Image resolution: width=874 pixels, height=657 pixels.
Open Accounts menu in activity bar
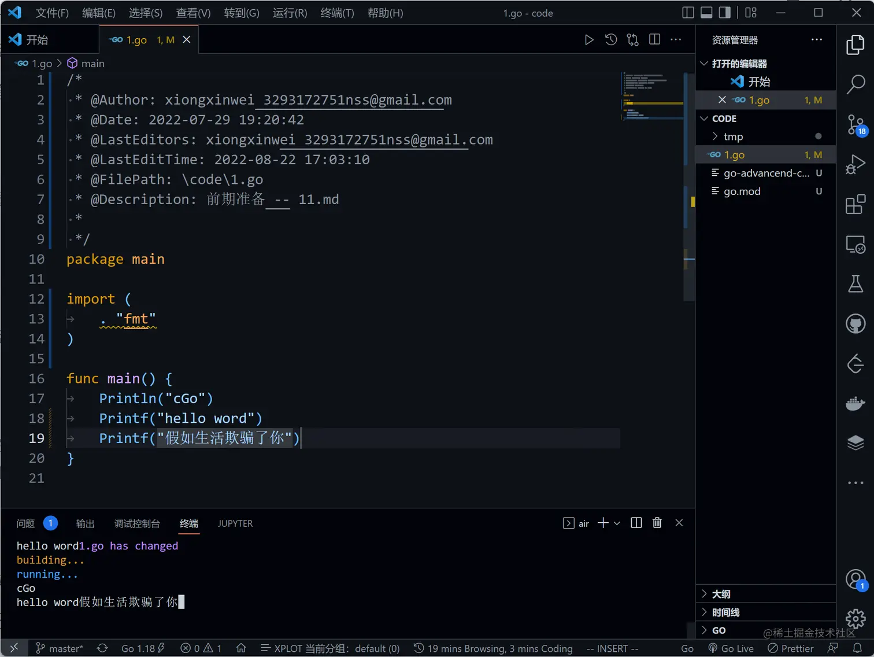point(856,580)
